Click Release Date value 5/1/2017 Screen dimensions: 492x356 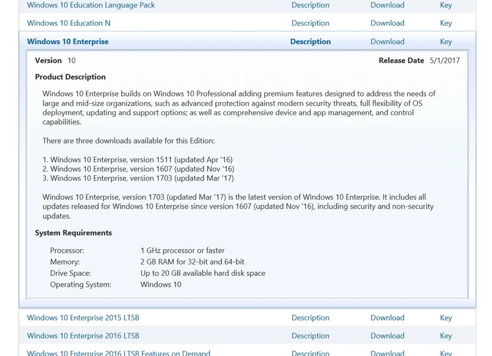pos(444,60)
